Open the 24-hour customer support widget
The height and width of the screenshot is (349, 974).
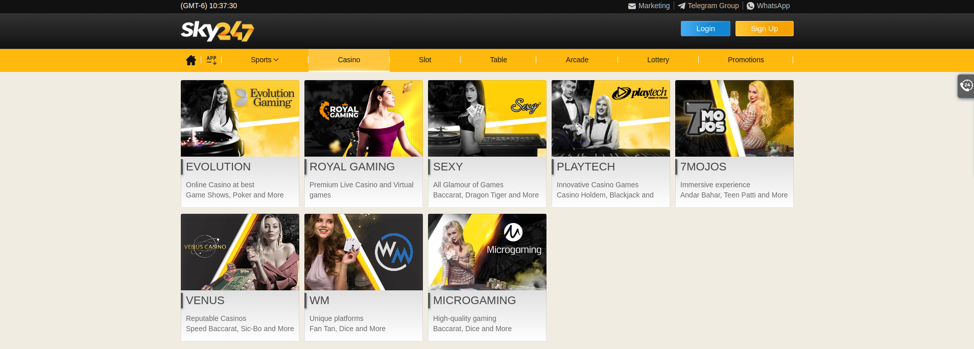966,86
